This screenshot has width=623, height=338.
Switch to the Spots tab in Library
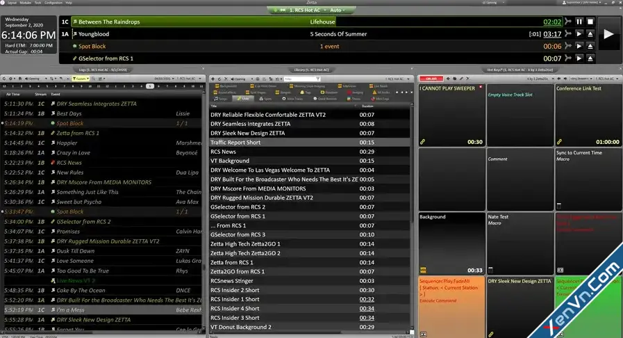point(265,99)
